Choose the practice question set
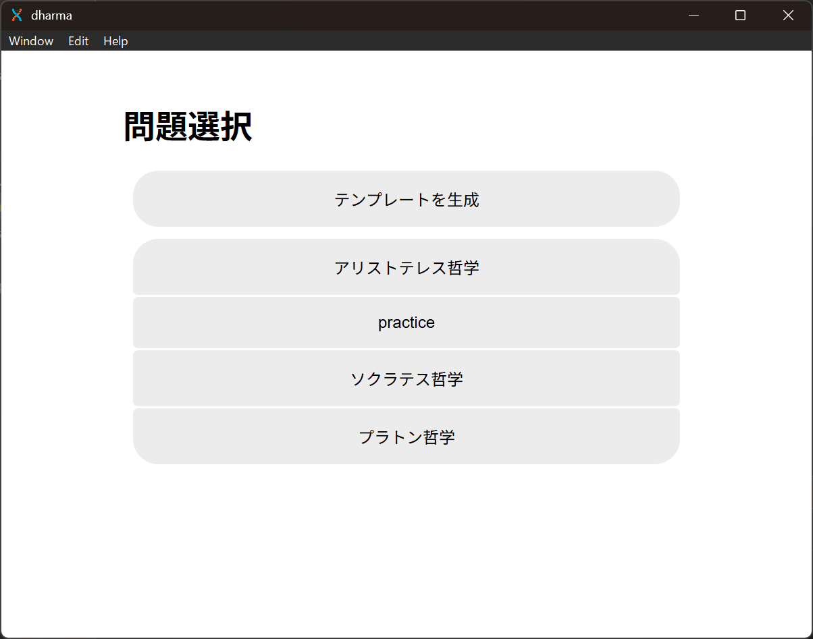The image size is (813, 639). (x=406, y=323)
